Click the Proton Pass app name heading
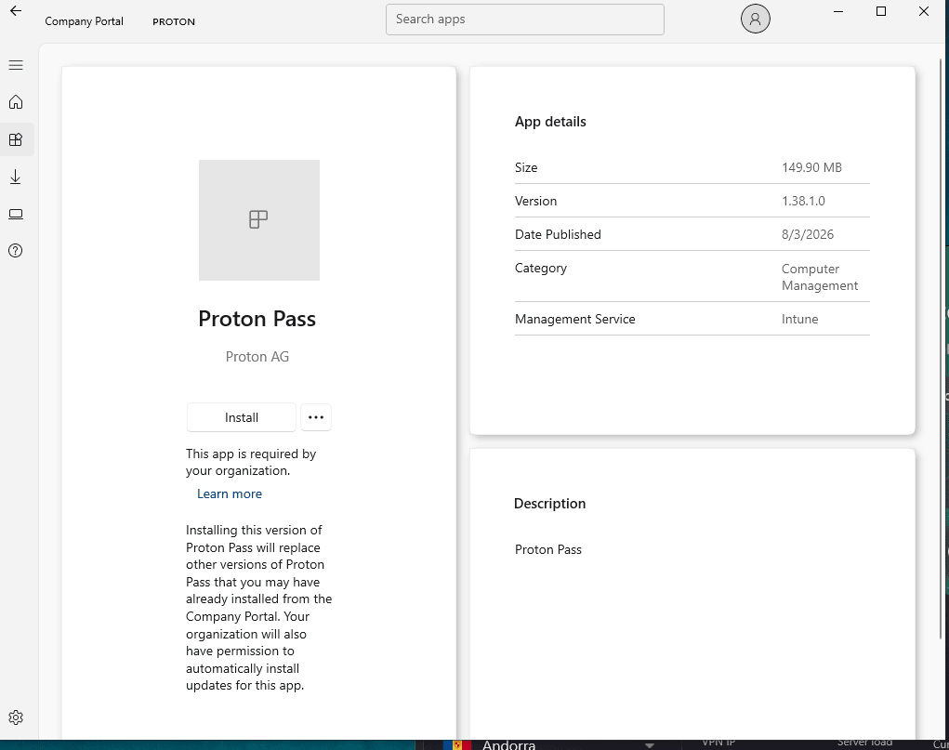The height and width of the screenshot is (750, 949). 257,319
